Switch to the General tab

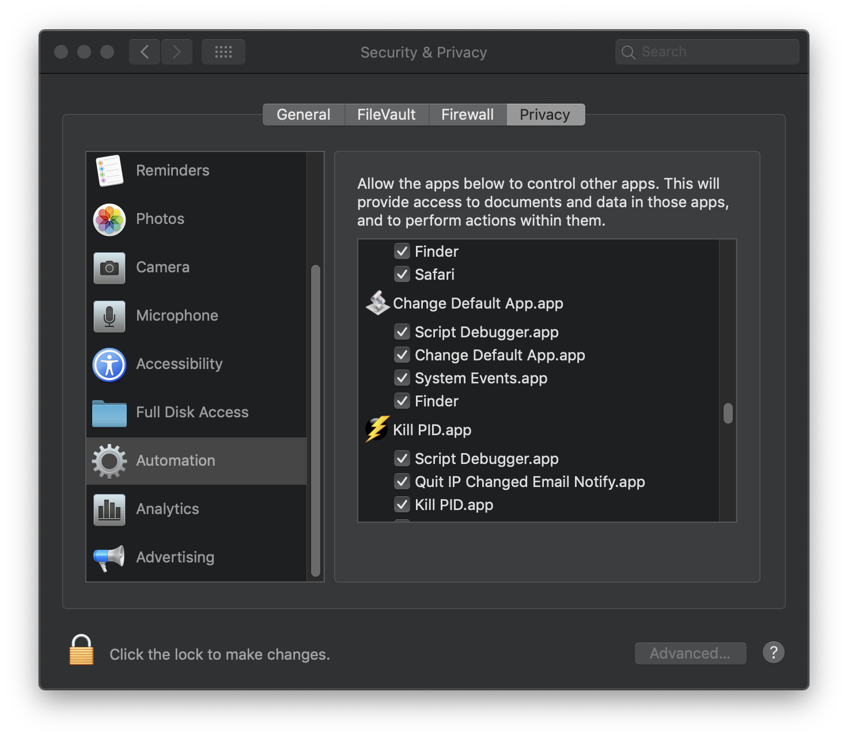point(304,115)
